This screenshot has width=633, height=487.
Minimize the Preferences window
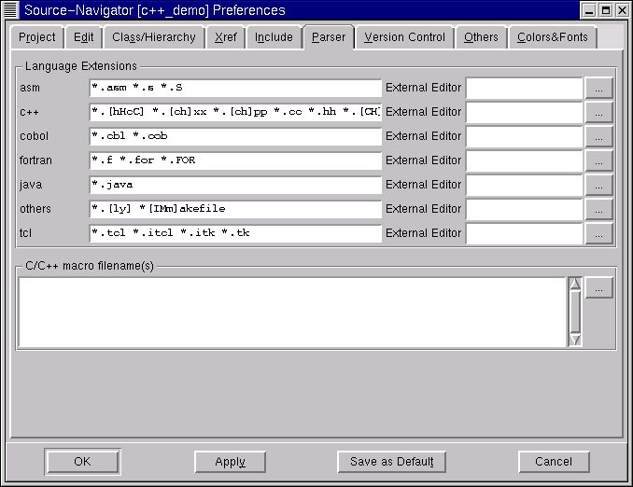[x=589, y=10]
